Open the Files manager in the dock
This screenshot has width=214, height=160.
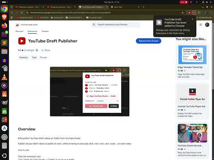coord(4,52)
